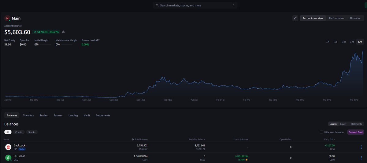Screen dimensions: 367x163
Task: Click Backpack total balance 3,751.901
Action: point(142,145)
